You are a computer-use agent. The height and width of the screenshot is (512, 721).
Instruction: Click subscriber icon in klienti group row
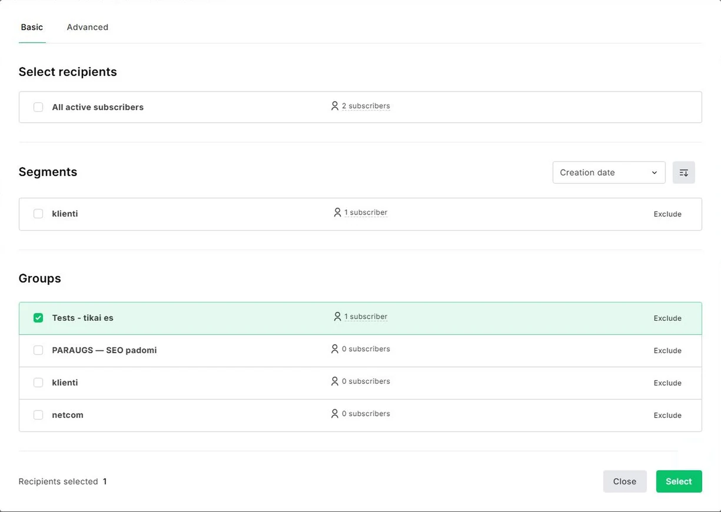335,381
